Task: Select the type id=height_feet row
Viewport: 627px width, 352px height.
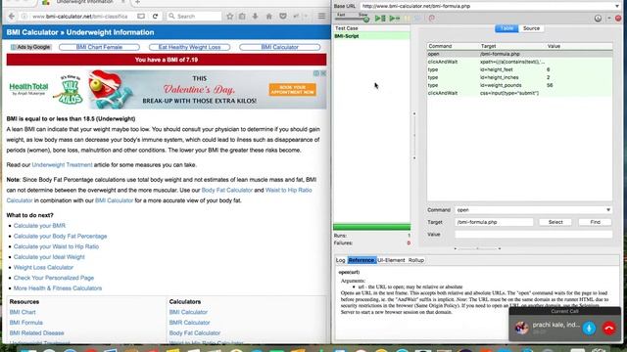Action: (519, 69)
